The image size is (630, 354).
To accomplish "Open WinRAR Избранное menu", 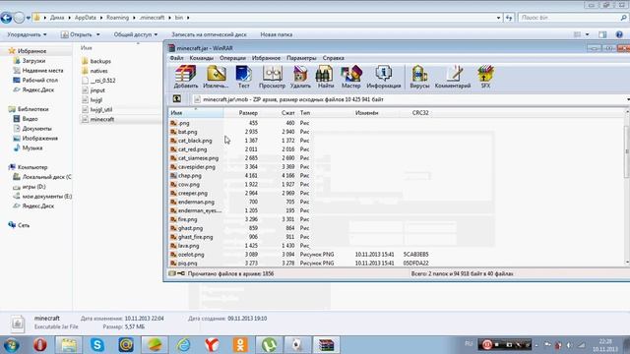I will coord(266,58).
